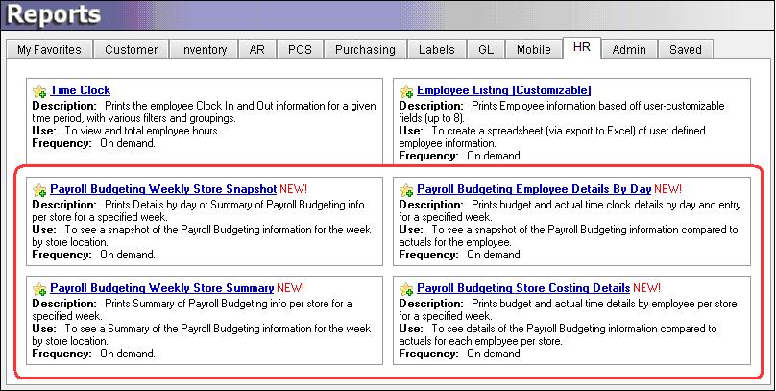The image size is (776, 391).
Task: Go to the Inventory tab
Action: (204, 49)
